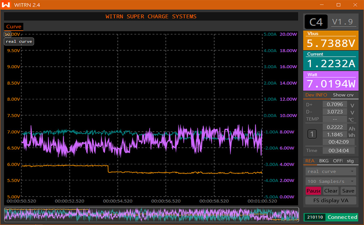Click the C4 device model badge

[316, 22]
